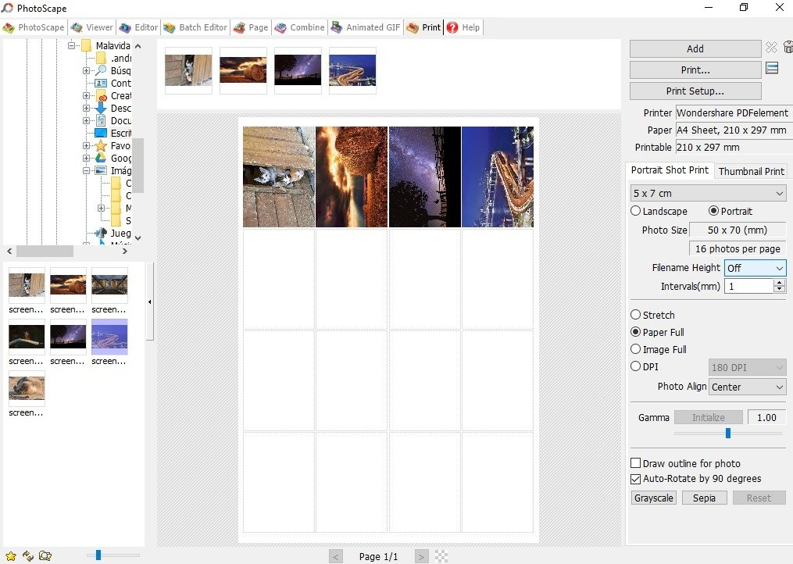
Task: Click the striped list icon beside Print
Action: 772,68
